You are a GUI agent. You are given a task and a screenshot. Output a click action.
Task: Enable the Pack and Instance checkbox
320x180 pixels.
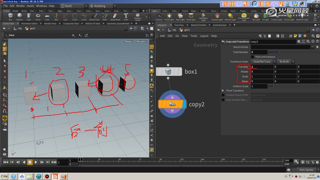(252, 57)
